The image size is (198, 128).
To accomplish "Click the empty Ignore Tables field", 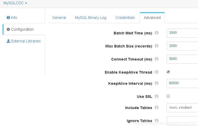I will click(182, 121).
